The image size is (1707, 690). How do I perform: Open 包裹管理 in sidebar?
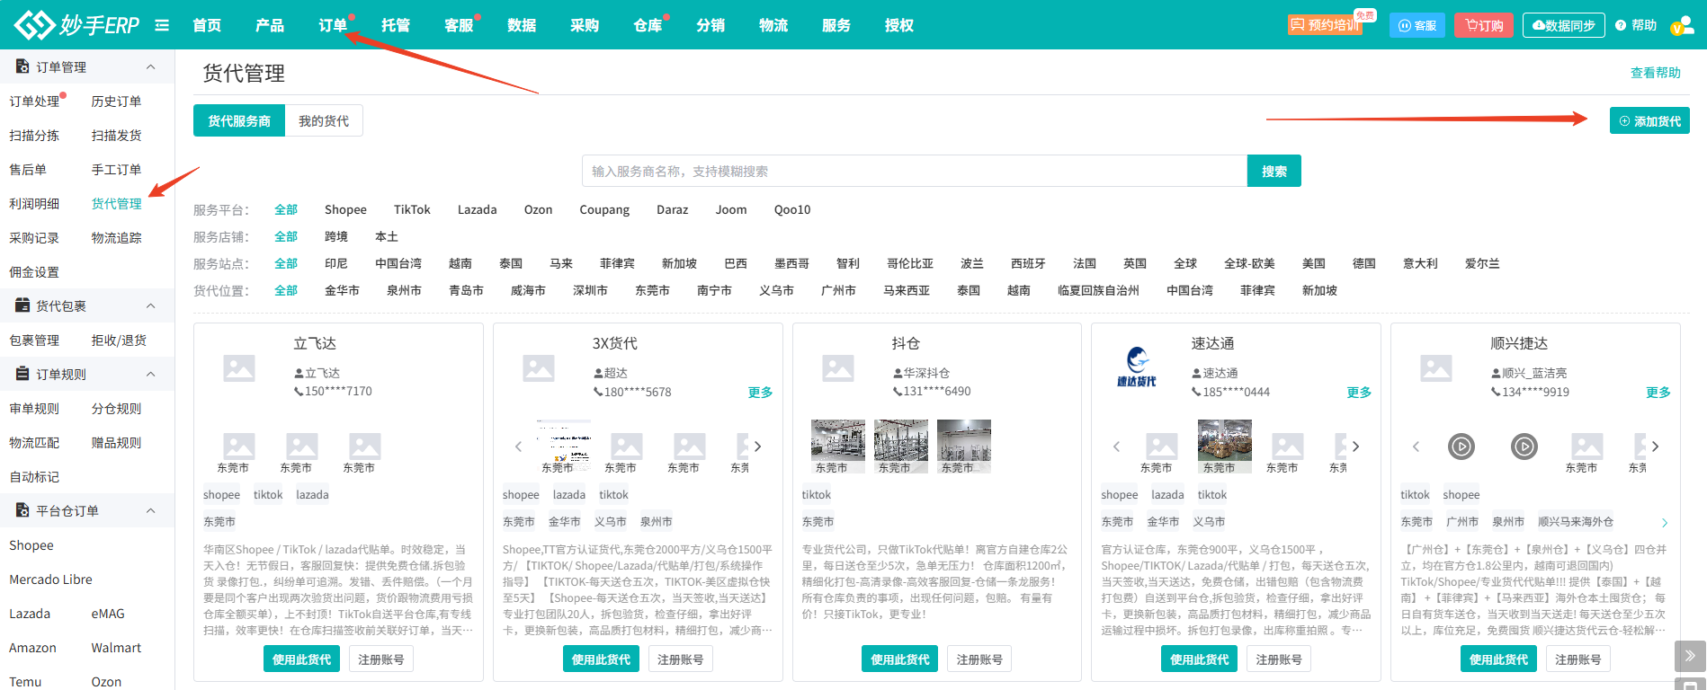34,340
